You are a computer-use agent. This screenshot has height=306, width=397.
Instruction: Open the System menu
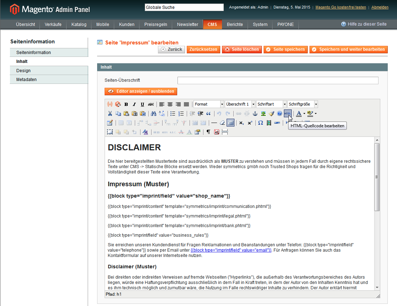pos(260,25)
